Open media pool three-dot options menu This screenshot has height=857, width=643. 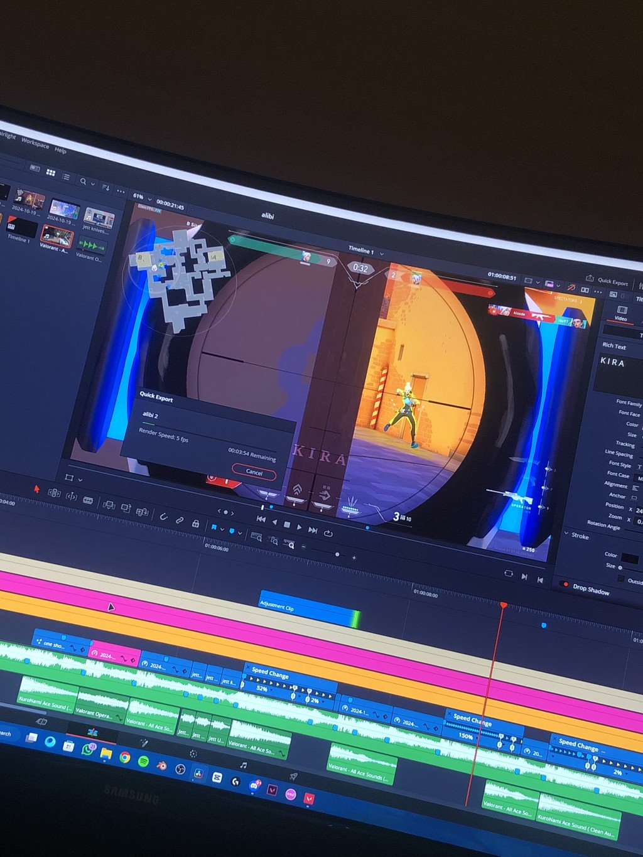click(121, 191)
